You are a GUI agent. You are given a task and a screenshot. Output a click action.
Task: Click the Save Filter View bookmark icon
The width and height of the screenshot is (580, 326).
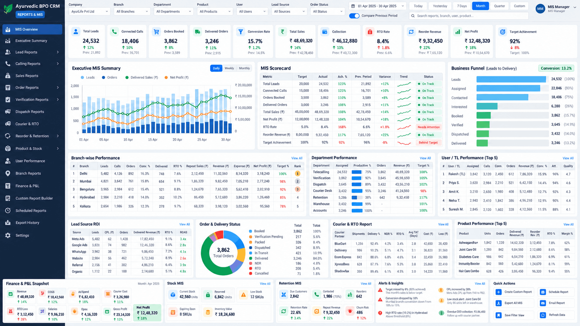point(498,315)
